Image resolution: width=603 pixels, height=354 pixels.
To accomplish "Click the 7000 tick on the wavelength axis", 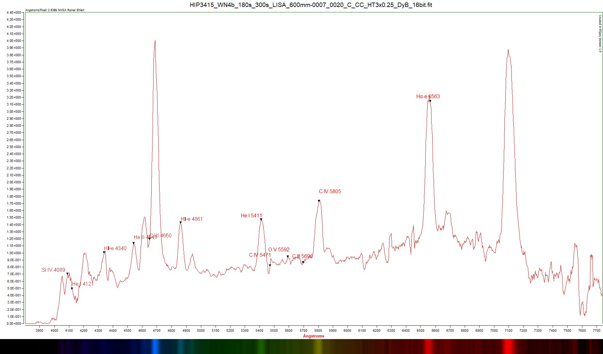I will [x=494, y=330].
